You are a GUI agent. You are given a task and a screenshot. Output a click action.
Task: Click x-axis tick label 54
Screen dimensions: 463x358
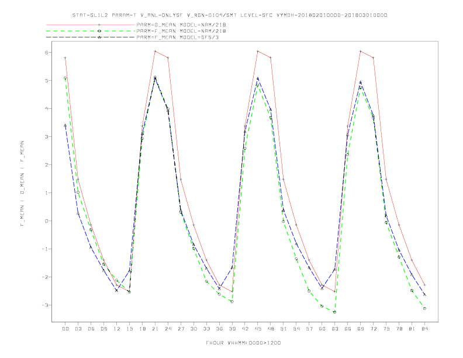(296, 329)
